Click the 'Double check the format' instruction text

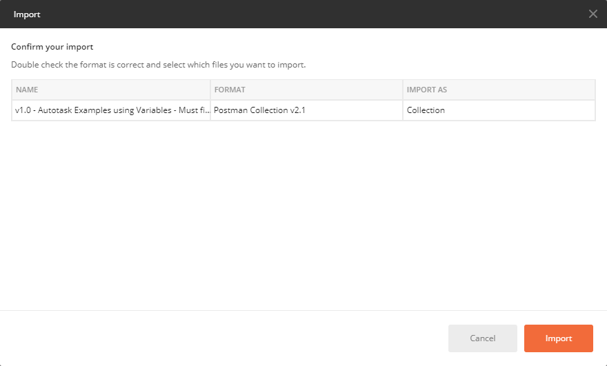158,65
